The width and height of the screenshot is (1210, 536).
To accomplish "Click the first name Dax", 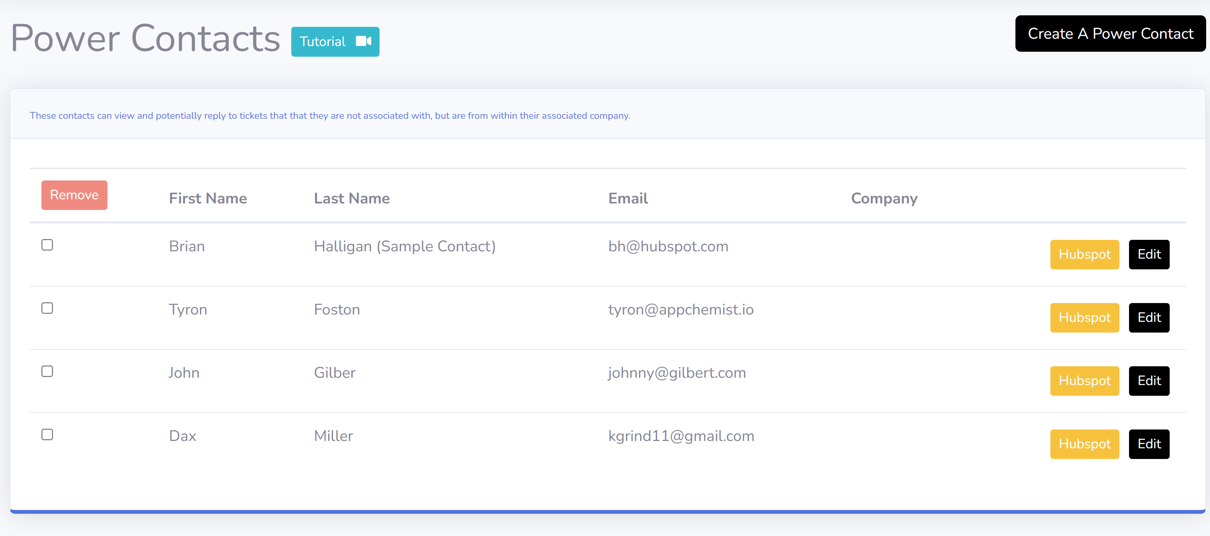I will pyautogui.click(x=183, y=436).
